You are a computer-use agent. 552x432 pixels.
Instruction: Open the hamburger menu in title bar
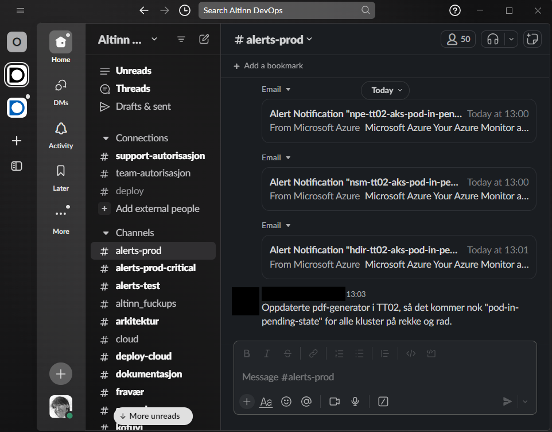tap(21, 10)
